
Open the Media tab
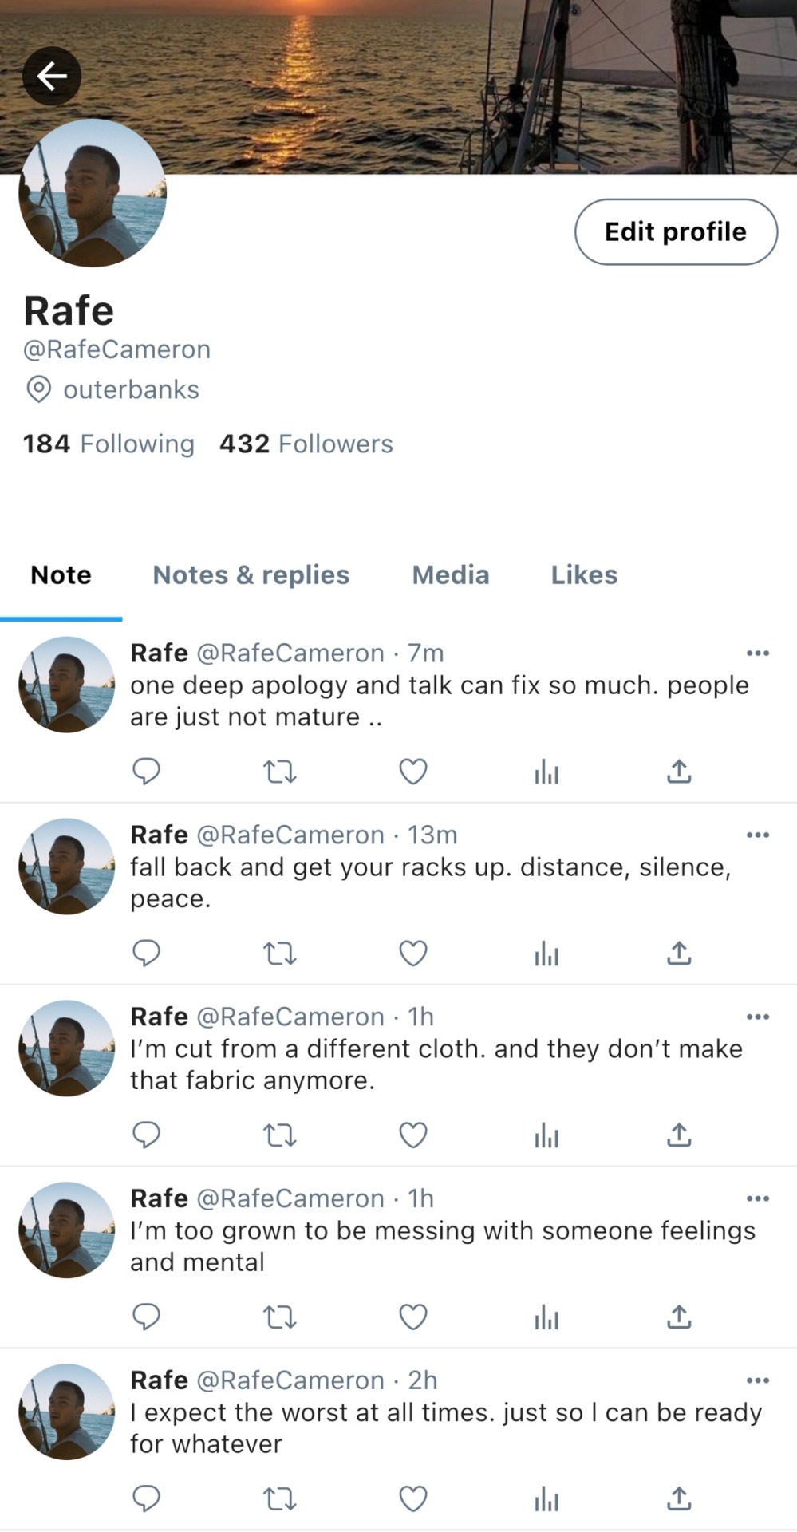[450, 575]
